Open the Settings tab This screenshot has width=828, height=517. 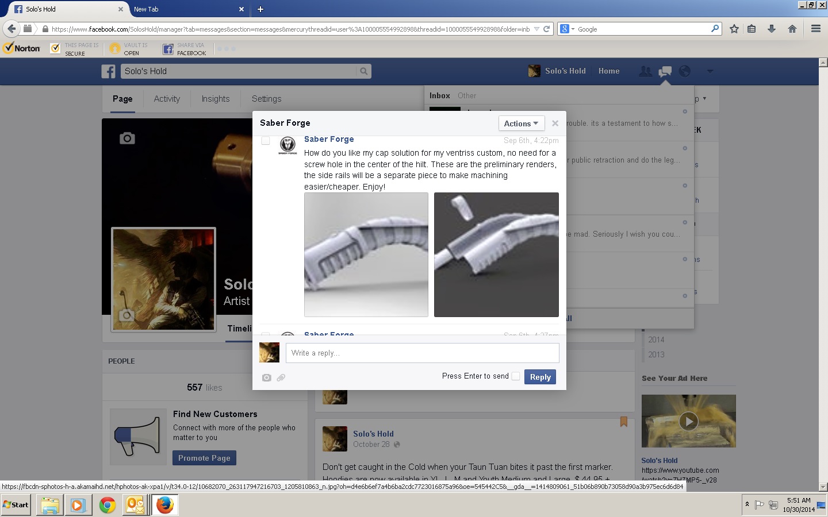[x=267, y=99]
